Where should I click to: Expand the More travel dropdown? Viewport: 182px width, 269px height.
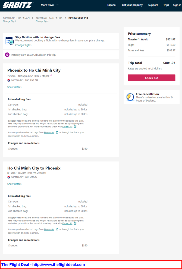50,5
